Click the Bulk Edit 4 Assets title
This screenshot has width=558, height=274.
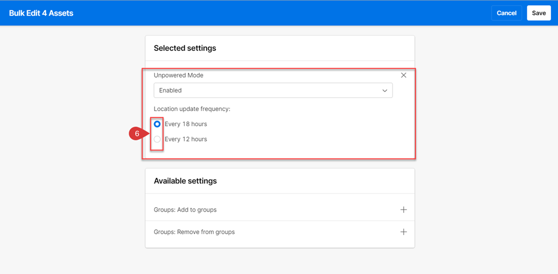pyautogui.click(x=41, y=13)
